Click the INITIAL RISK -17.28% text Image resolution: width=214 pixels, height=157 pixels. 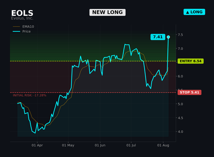coord(30,95)
